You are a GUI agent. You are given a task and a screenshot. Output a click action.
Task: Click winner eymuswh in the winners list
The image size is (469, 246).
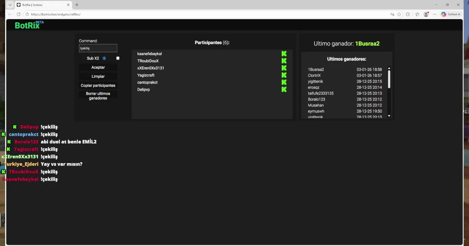pyautogui.click(x=316, y=111)
